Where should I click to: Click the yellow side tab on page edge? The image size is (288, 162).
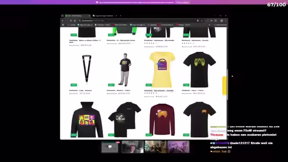[225, 85]
